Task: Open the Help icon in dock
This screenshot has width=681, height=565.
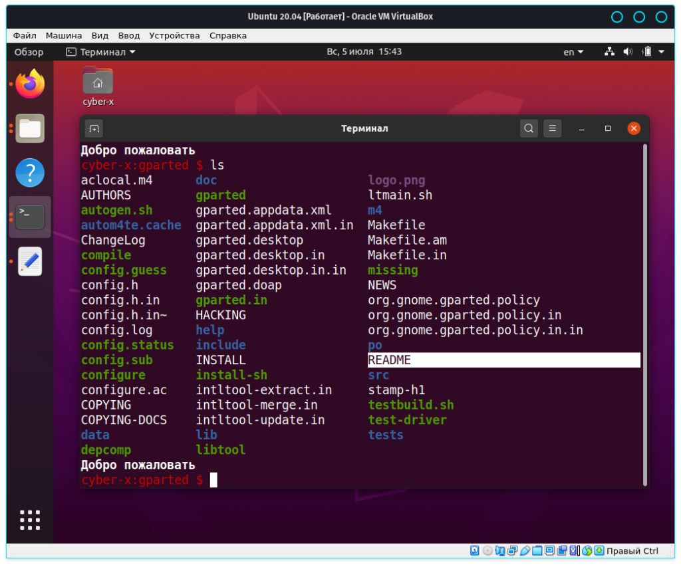Action: pyautogui.click(x=30, y=173)
